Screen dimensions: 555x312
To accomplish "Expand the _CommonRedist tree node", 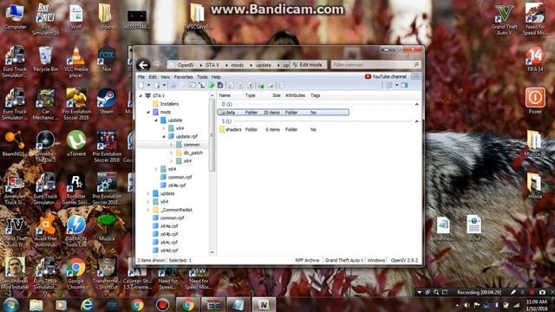I will (148, 210).
